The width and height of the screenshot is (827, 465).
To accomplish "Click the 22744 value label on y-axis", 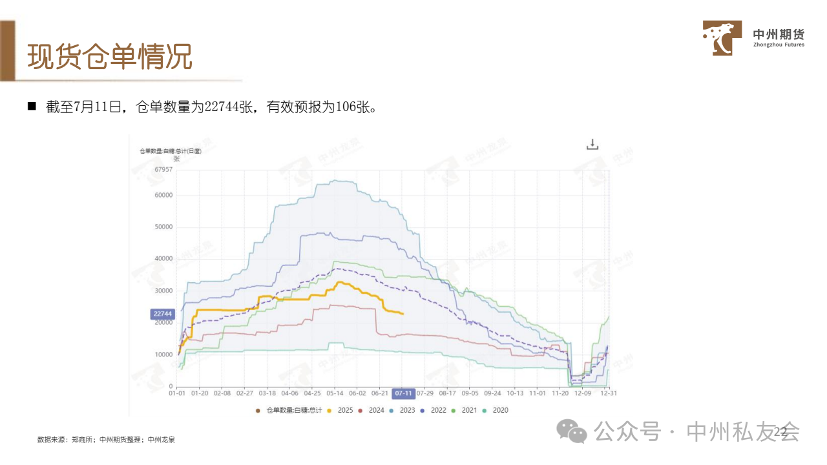I will [163, 314].
